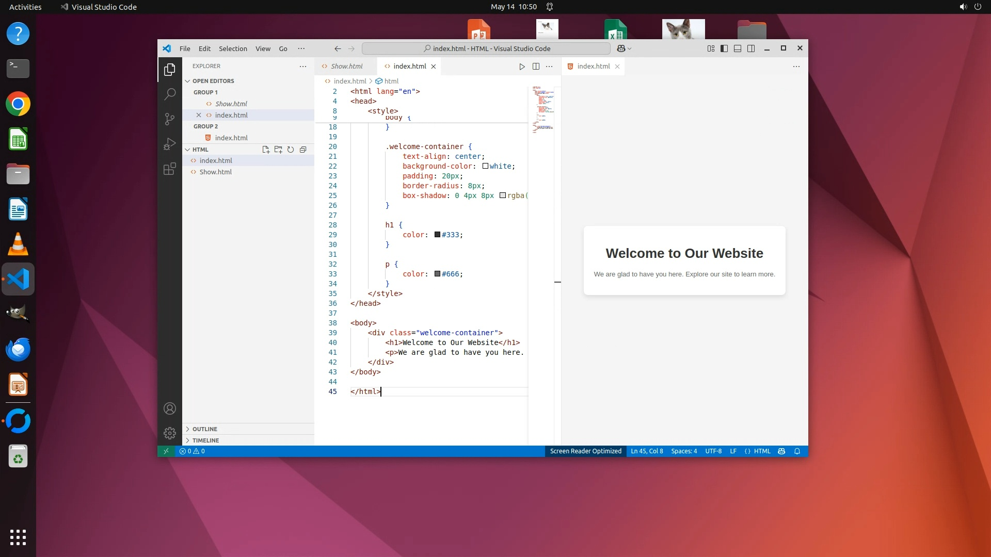Open the Search view in activity bar
Image resolution: width=991 pixels, height=557 pixels.
tap(170, 94)
